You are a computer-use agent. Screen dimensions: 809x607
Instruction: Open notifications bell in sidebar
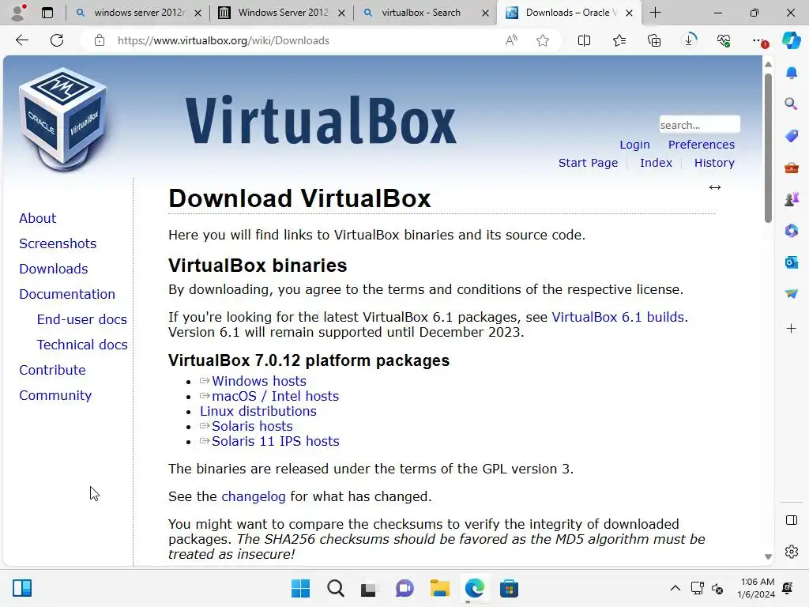point(792,73)
